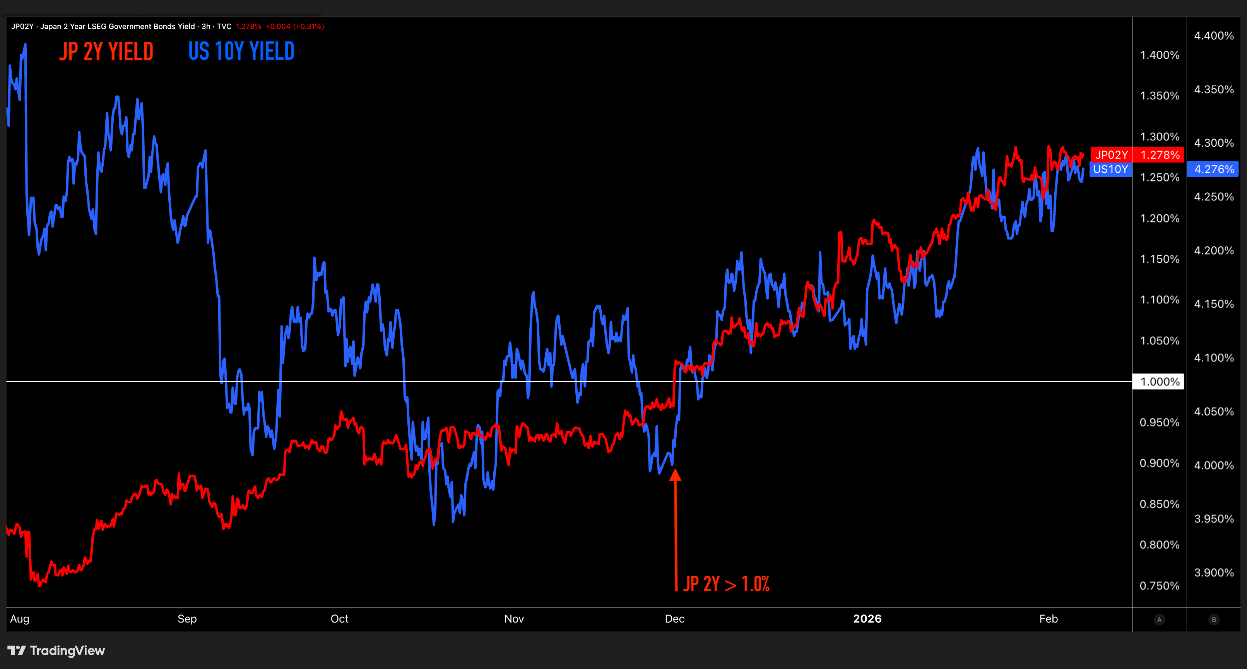The image size is (1247, 669).
Task: Click the 1.350% tick on left price scale
Action: coord(1160,96)
